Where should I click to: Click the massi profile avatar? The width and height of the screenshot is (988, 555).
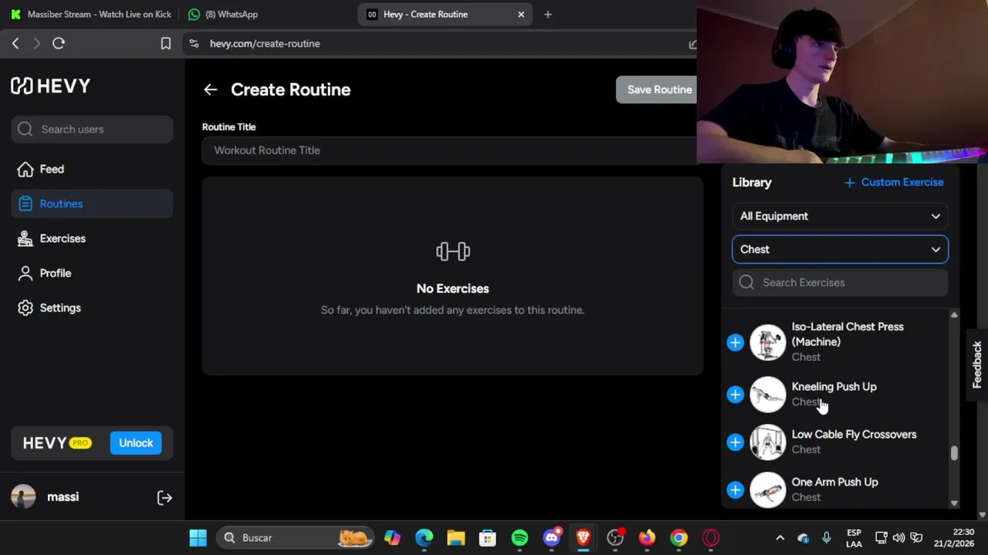pyautogui.click(x=23, y=497)
